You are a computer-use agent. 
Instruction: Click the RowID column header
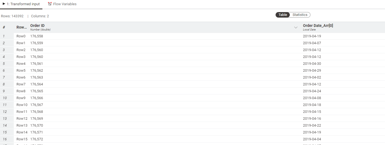[x=22, y=27]
